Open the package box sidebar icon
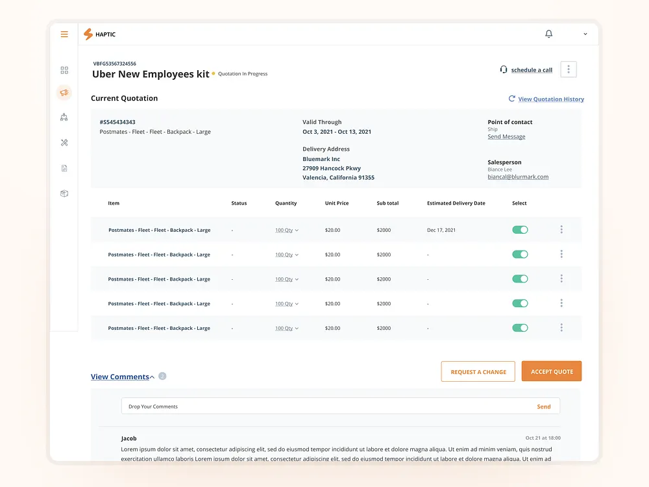This screenshot has width=649, height=487. pos(64,194)
